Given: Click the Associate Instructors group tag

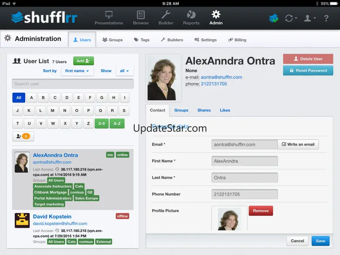Looking at the screenshot, I should pyautogui.click(x=53, y=186).
